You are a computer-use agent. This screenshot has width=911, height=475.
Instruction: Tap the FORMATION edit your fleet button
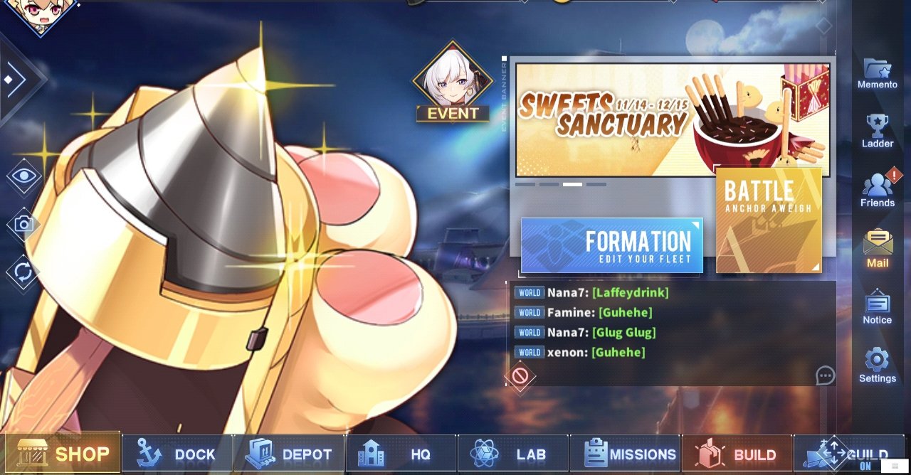click(x=612, y=245)
